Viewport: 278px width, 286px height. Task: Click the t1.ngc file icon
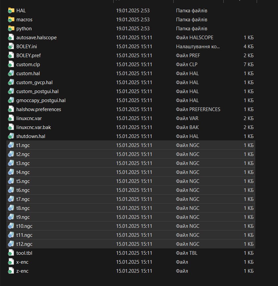11,145
